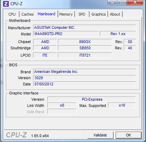Click the Chipset row's AMD vendor field
146x142 pixels.
point(45,42)
